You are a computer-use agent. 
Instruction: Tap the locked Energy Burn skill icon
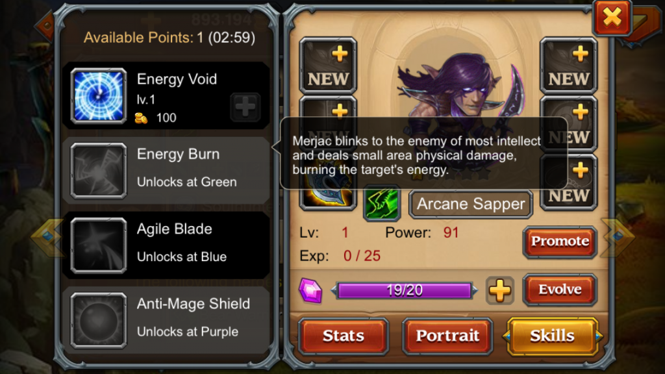[x=99, y=171]
